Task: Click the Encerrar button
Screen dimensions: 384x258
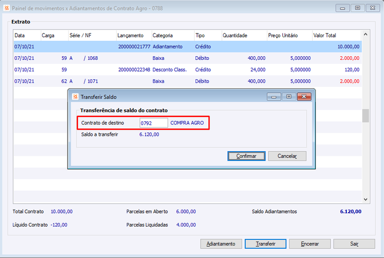Action: coord(310,244)
